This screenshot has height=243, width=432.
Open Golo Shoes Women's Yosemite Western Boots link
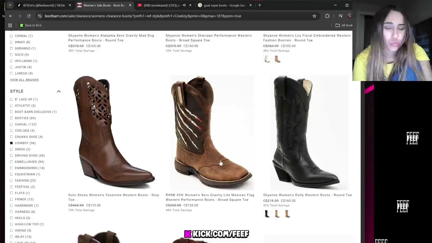[113, 197]
